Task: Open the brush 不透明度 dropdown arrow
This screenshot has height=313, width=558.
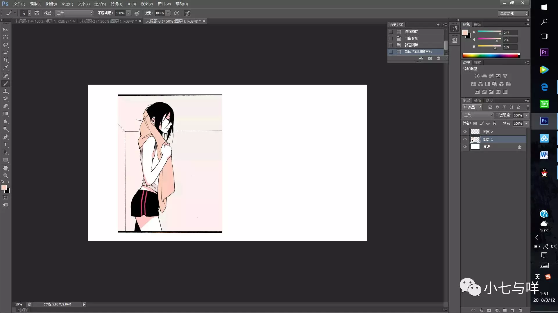Action: pos(128,13)
